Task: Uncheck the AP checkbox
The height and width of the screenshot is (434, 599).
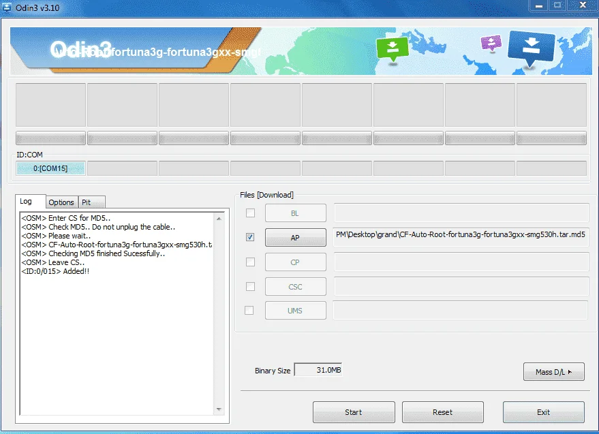Action: pyautogui.click(x=250, y=237)
